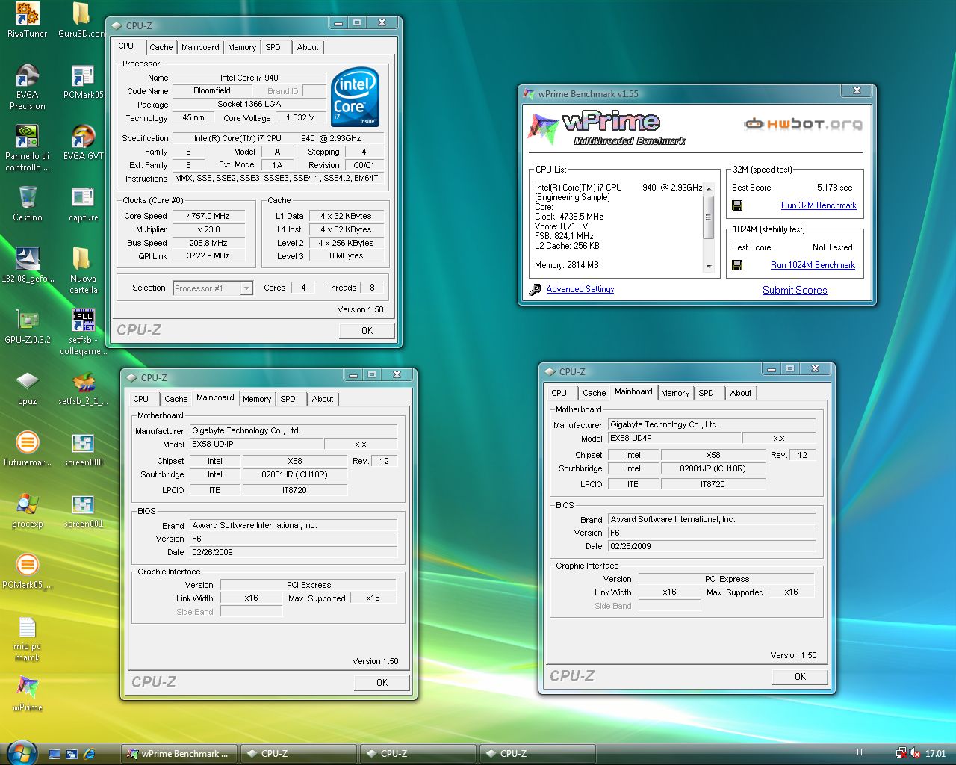The width and height of the screenshot is (956, 765).
Task: Click the Advanced Settings magnifier icon
Action: coord(535,290)
